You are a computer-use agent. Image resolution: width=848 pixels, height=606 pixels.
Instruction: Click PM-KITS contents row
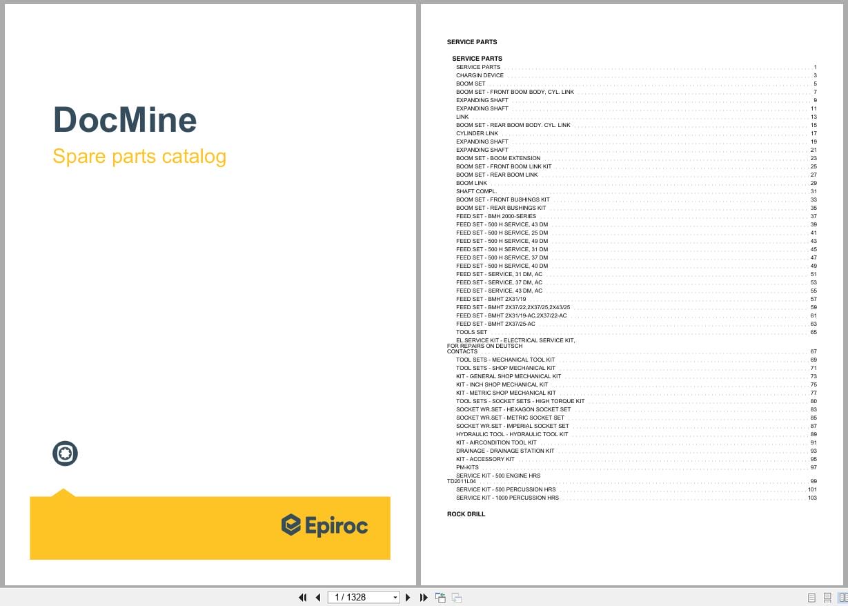click(x=636, y=467)
